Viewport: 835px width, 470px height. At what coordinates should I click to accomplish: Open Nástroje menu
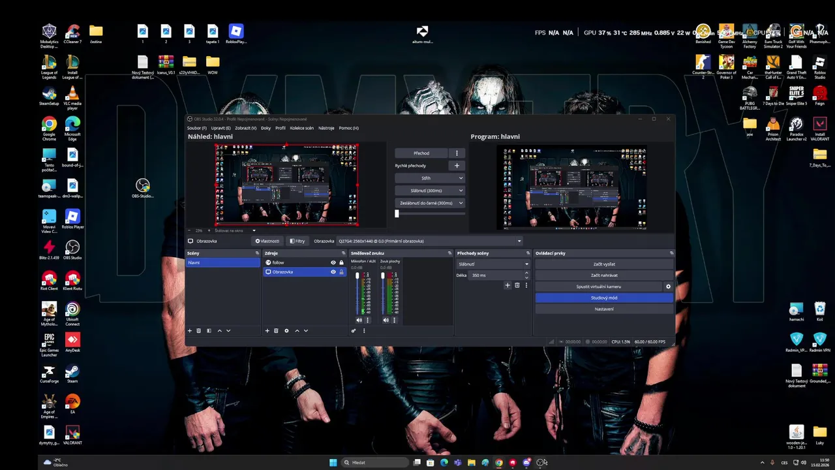point(326,128)
